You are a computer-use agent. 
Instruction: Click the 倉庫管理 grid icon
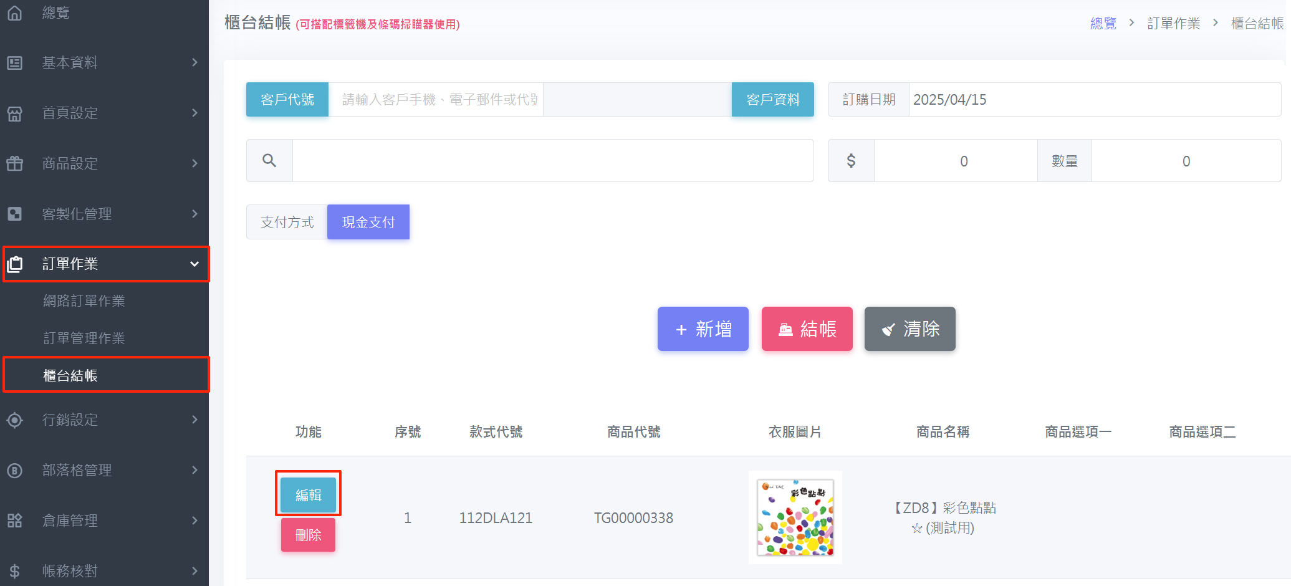coord(15,521)
